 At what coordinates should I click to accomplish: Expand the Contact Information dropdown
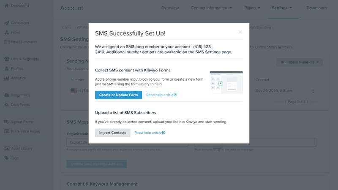click(x=211, y=8)
